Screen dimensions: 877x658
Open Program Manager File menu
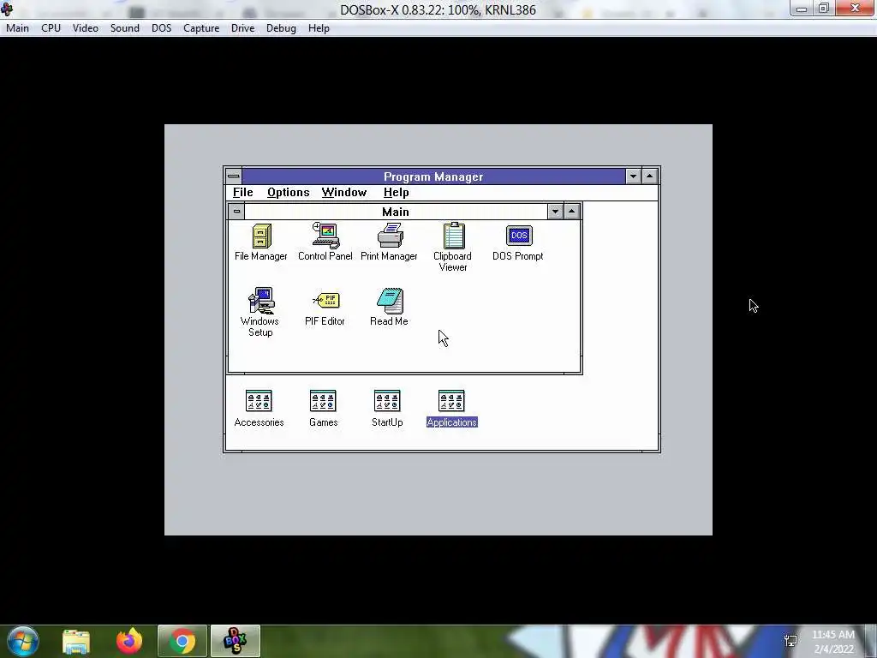[242, 193]
